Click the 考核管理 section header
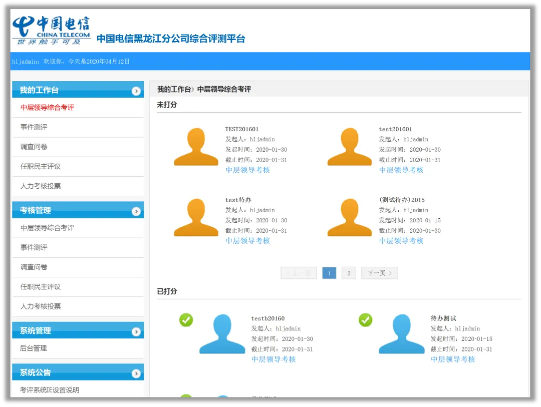The image size is (541, 407). tap(78, 210)
